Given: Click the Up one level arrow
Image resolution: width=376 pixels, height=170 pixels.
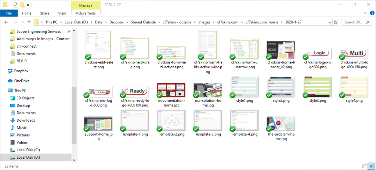Looking at the screenshot, I should [x=29, y=22].
